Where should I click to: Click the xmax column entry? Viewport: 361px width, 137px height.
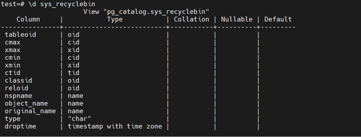click(12, 50)
